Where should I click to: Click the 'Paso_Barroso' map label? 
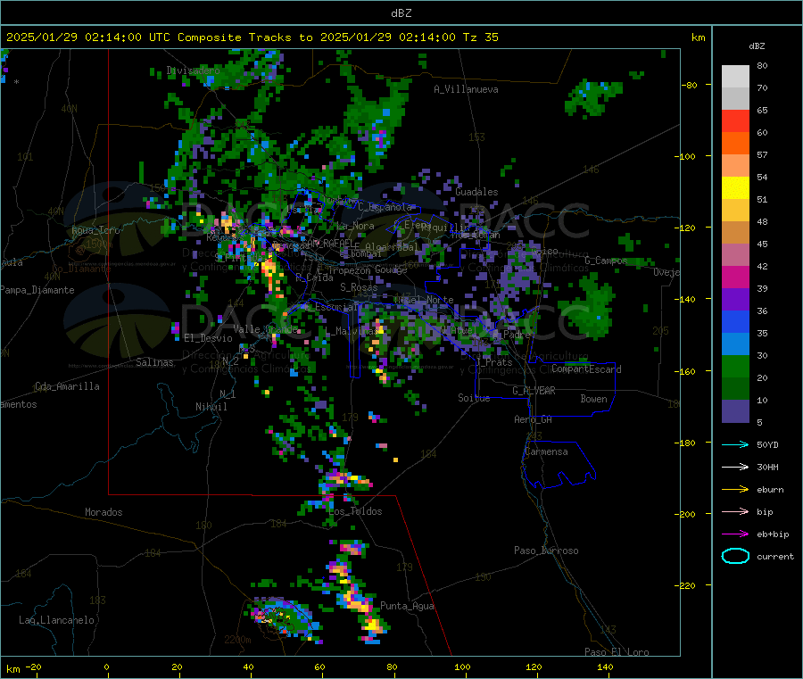pos(546,551)
